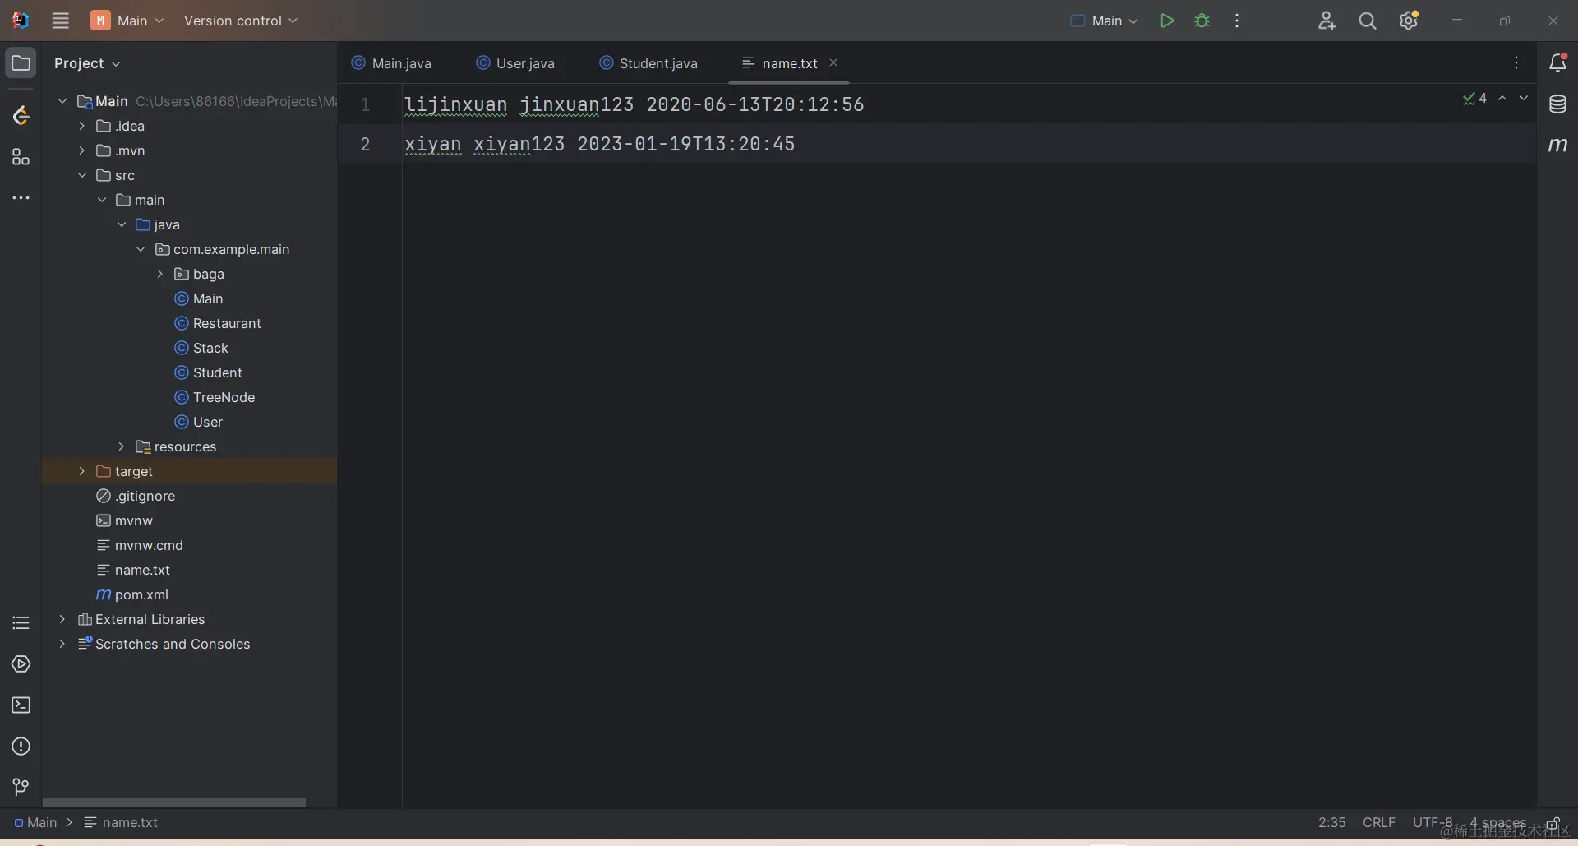1578x846 pixels.
Task: Click name.txt breadcrumb in navigation bar
Action: [x=121, y=822]
